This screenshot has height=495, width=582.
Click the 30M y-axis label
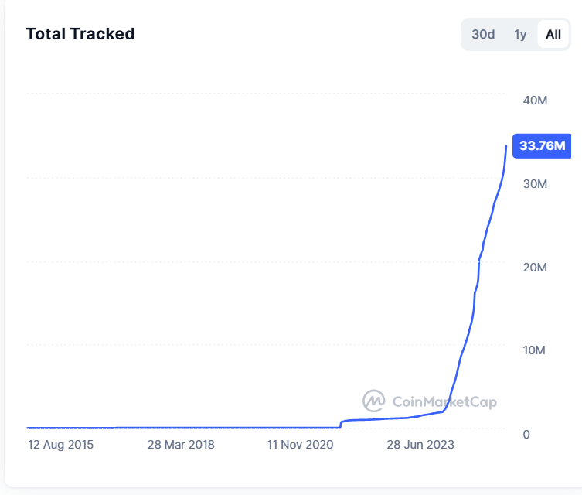coord(535,184)
